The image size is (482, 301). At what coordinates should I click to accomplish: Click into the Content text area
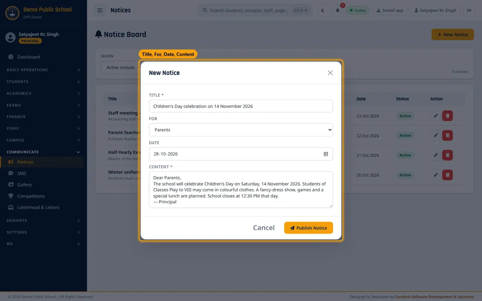[241, 190]
